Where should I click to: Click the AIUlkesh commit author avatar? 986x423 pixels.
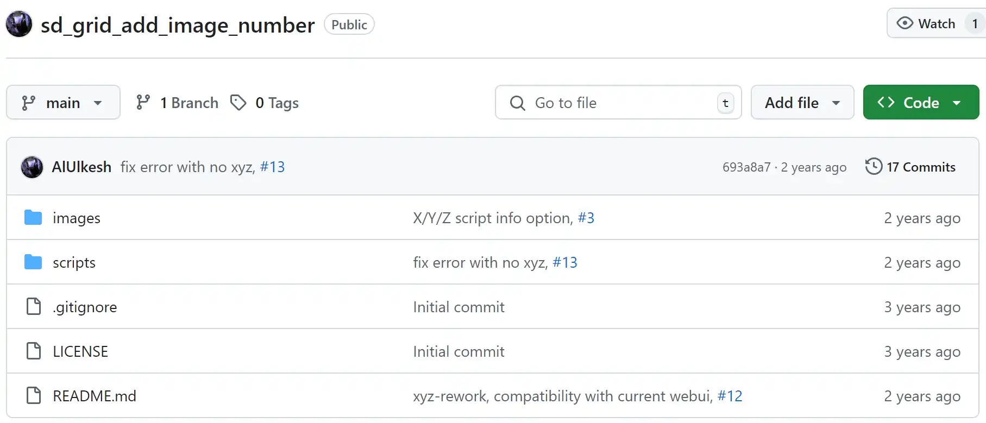click(x=32, y=167)
